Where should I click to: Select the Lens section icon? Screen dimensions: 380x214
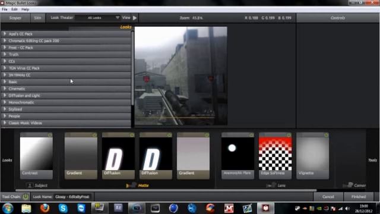click(271, 185)
